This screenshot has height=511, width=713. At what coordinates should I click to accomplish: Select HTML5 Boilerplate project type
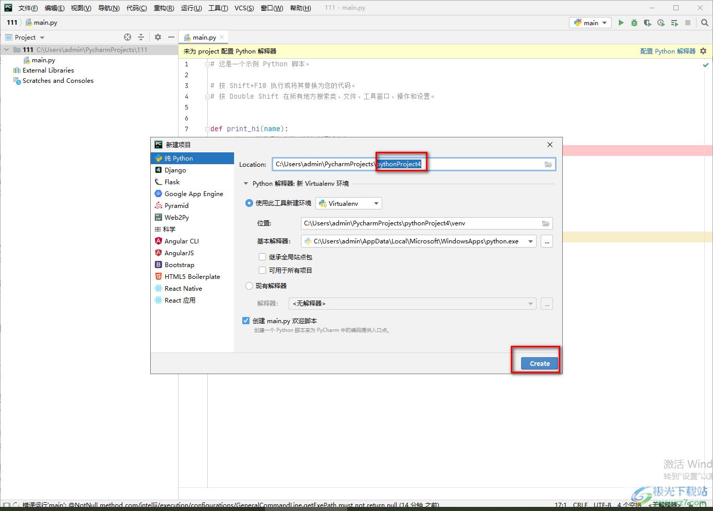click(x=192, y=277)
